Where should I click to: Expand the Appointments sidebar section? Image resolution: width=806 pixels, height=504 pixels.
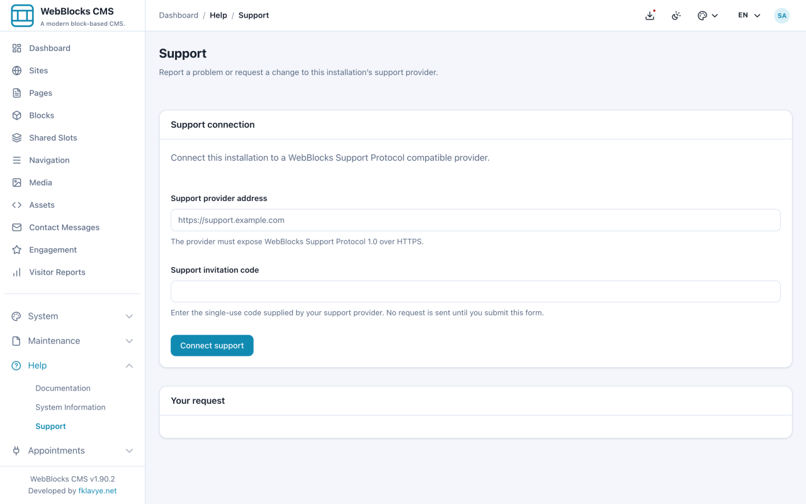click(x=72, y=450)
